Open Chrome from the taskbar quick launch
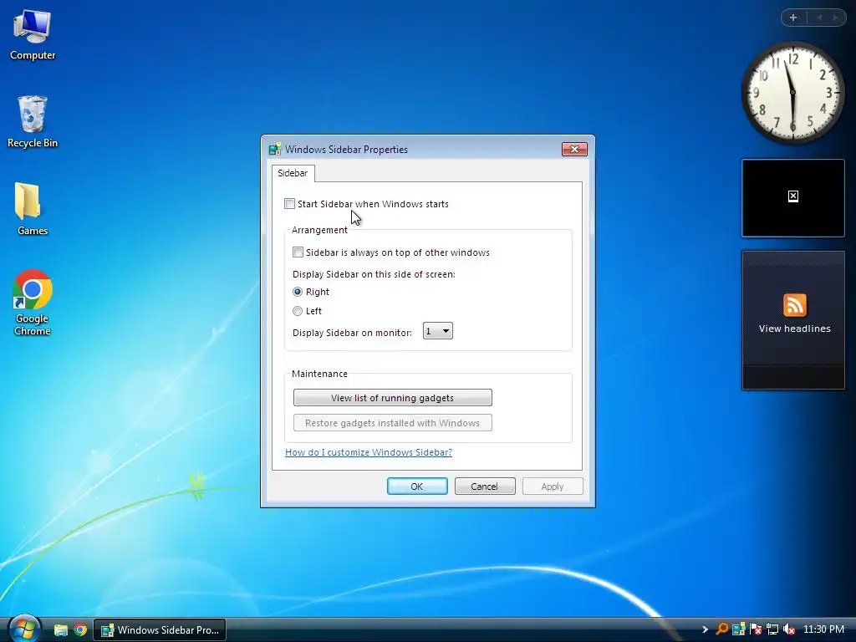Image resolution: width=856 pixels, height=642 pixels. click(x=80, y=630)
